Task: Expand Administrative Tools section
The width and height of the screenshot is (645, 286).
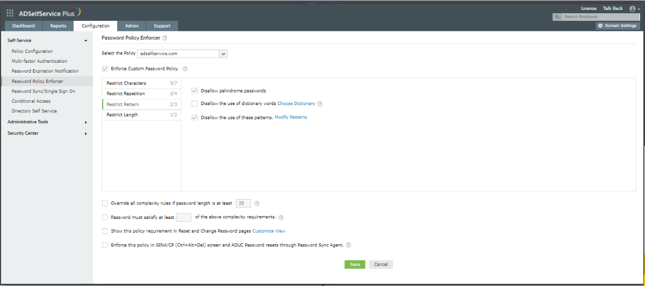Action: click(86, 122)
